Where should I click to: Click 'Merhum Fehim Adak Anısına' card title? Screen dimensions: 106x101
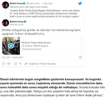click(36, 43)
